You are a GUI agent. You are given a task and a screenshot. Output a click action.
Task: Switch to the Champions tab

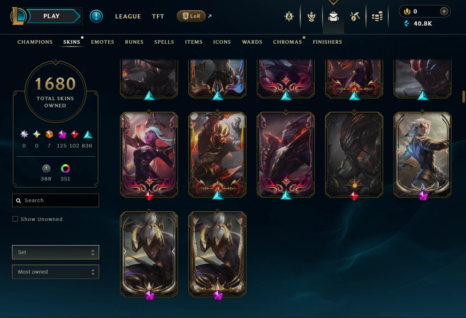(35, 42)
